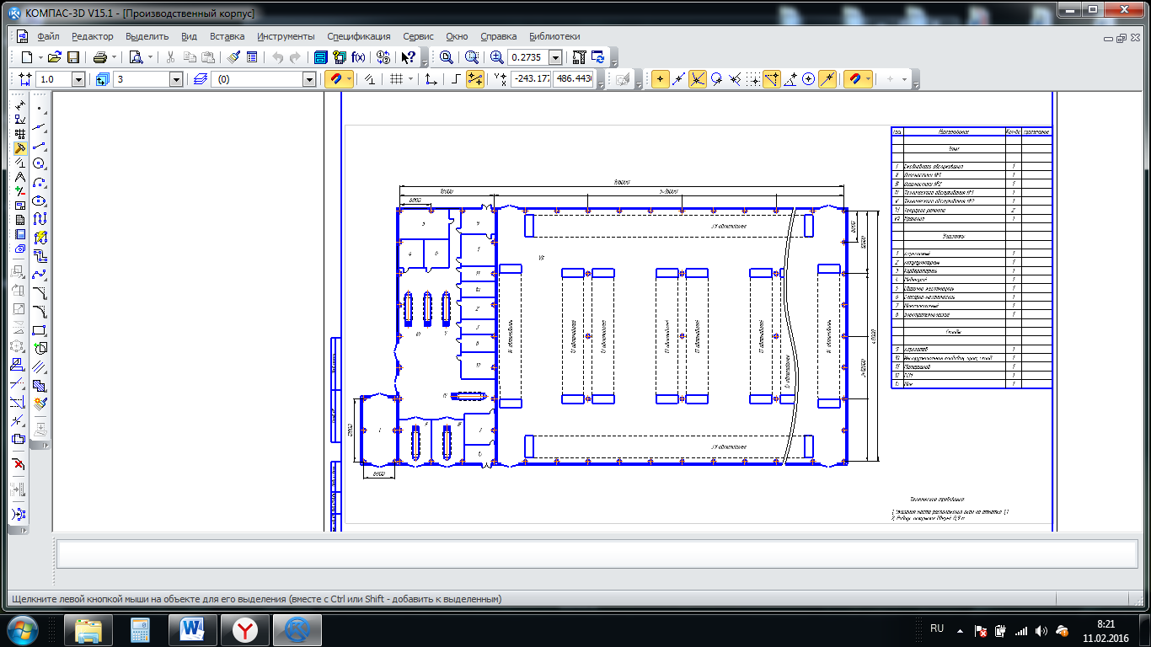This screenshot has width=1151, height=647.
Task: Open layer manager icon
Action: (200, 79)
